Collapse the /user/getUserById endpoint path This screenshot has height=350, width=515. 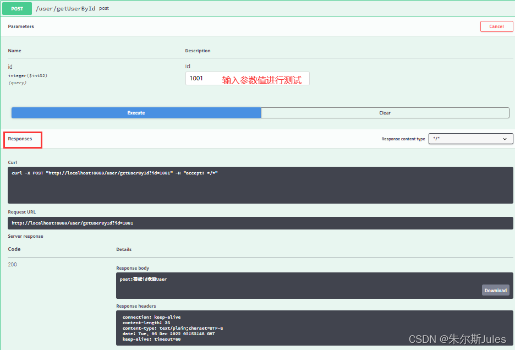[65, 9]
